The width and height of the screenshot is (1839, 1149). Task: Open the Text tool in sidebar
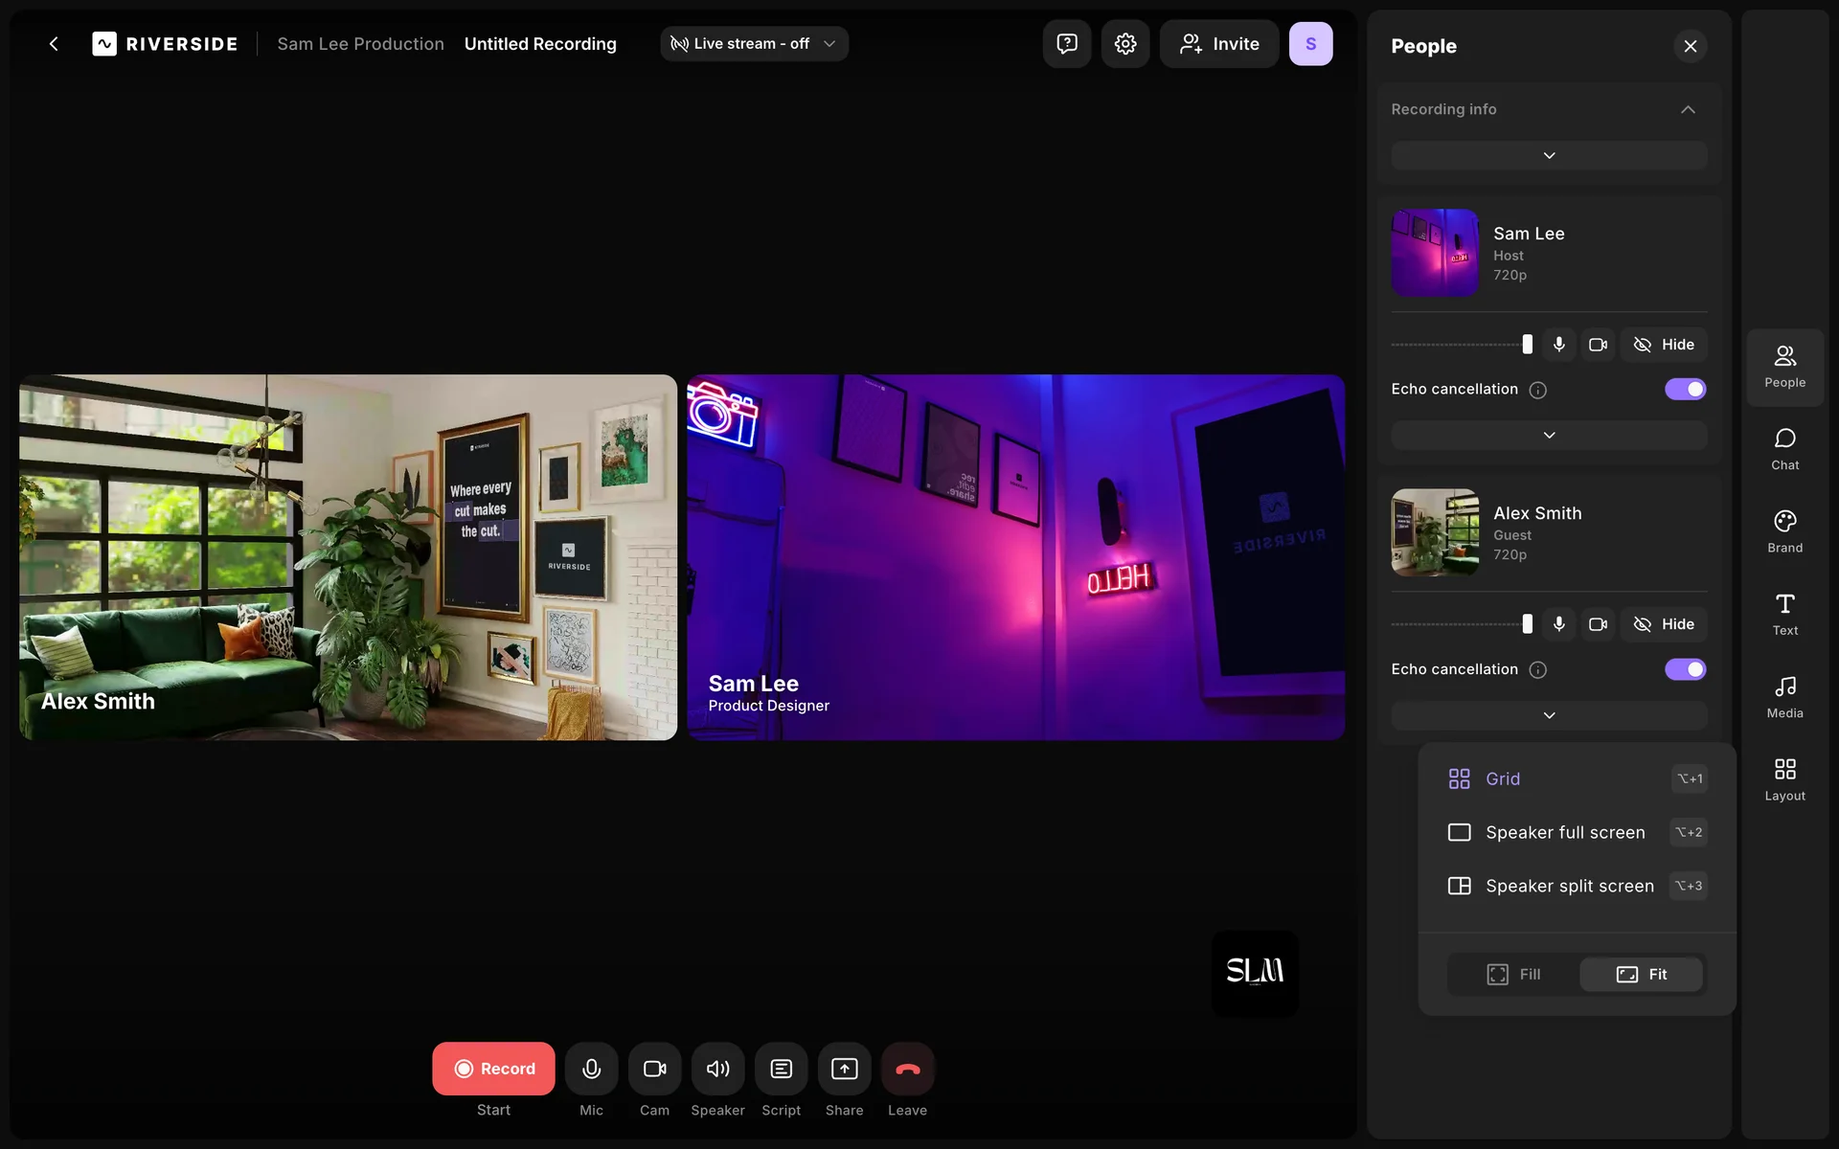[x=1784, y=615]
